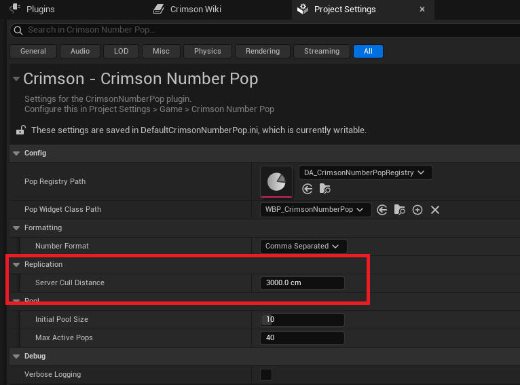Click the Initial Pool Size value field
Screen dimensions: 520x385
(302, 320)
